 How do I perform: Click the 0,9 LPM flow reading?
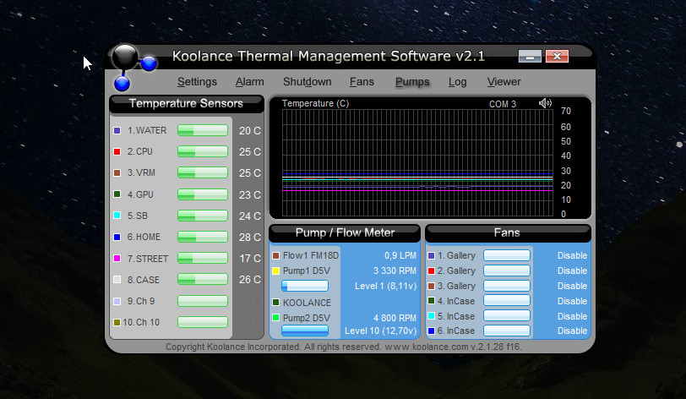pyautogui.click(x=400, y=255)
